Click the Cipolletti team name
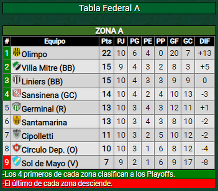 tap(37, 136)
